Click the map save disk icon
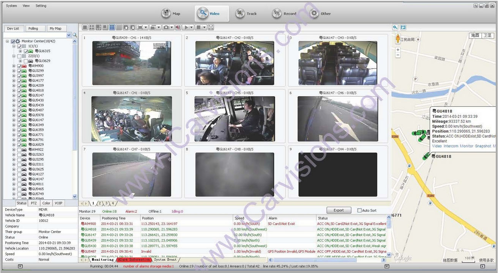The image size is (498, 273). coord(403,27)
